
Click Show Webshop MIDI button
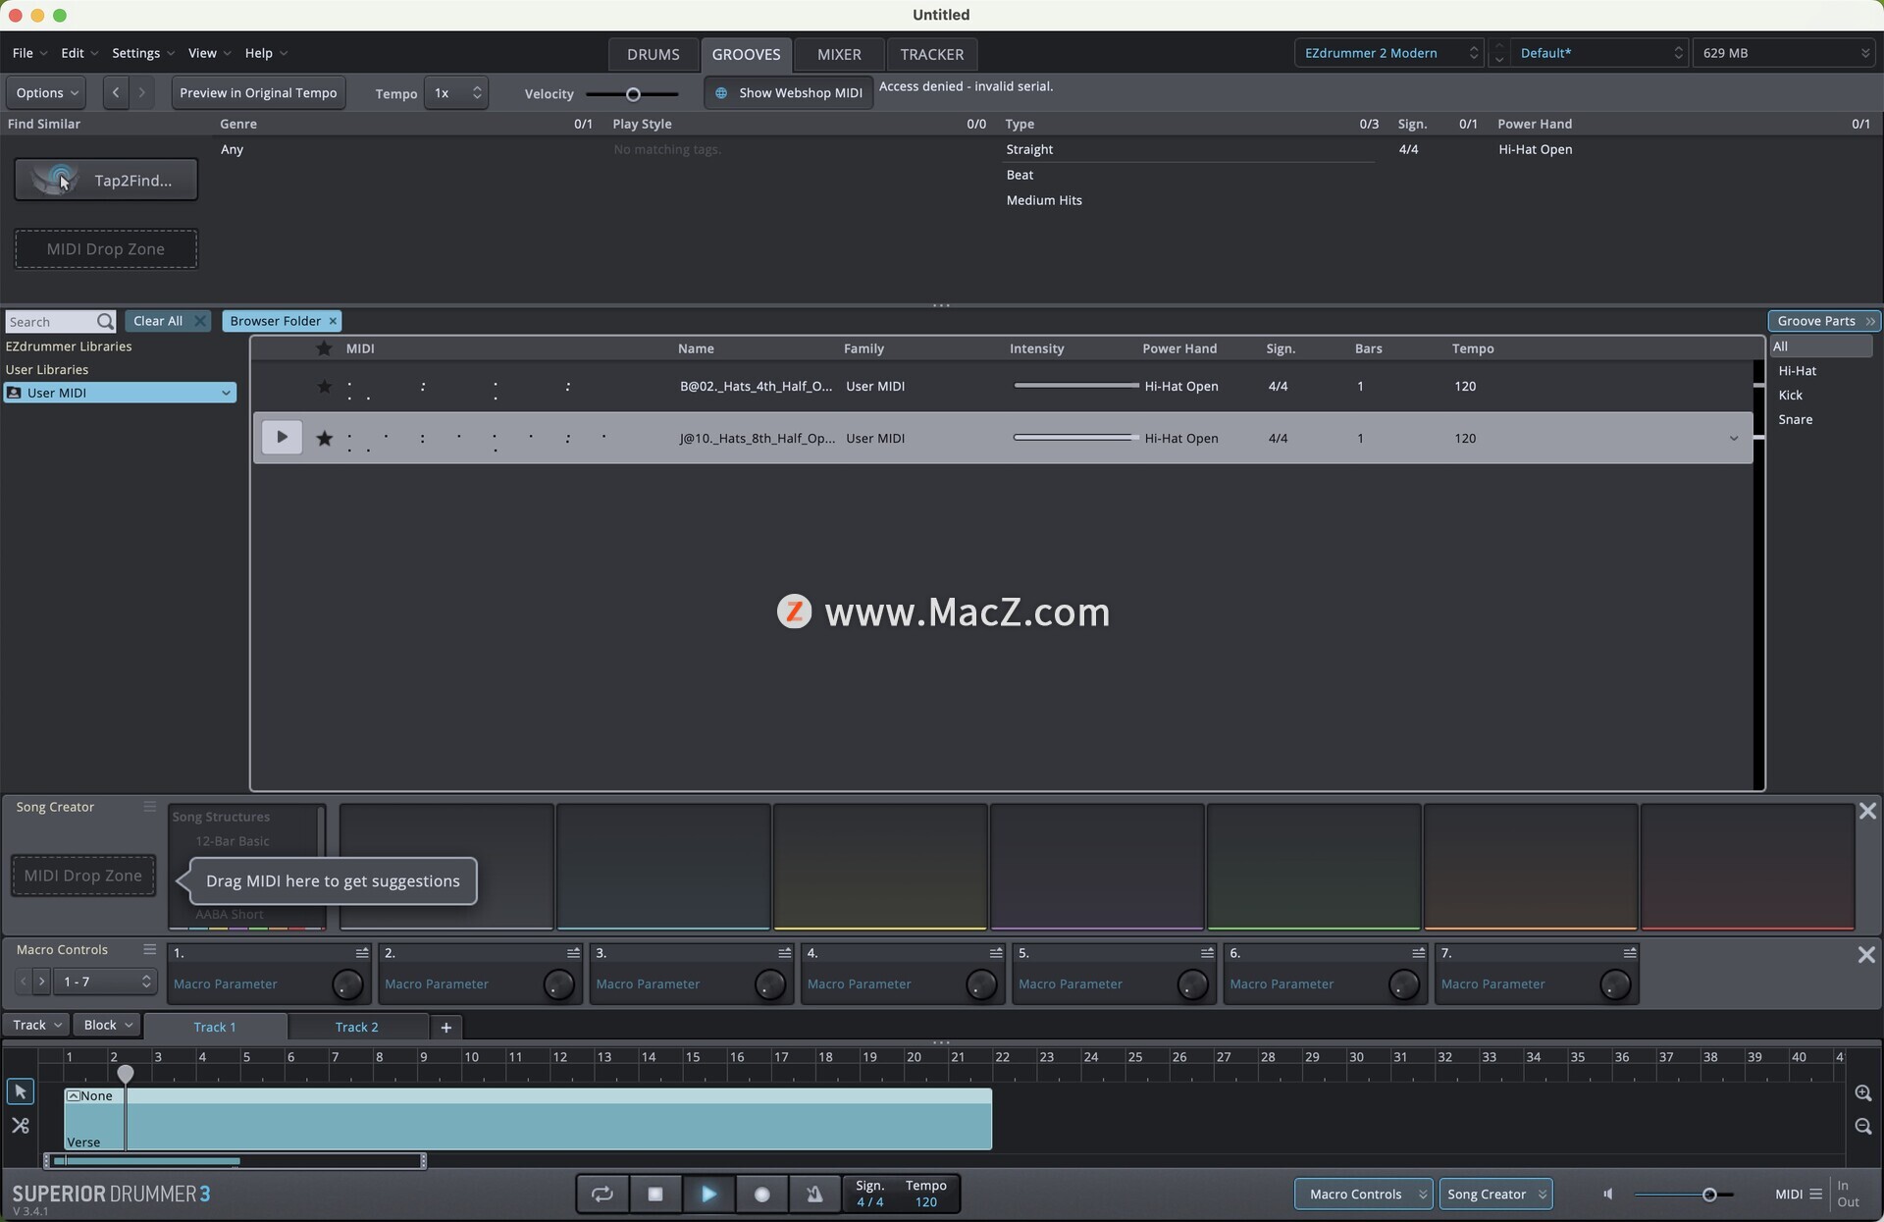(x=789, y=92)
